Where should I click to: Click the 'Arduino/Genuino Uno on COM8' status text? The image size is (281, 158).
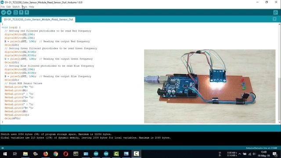click(262, 148)
